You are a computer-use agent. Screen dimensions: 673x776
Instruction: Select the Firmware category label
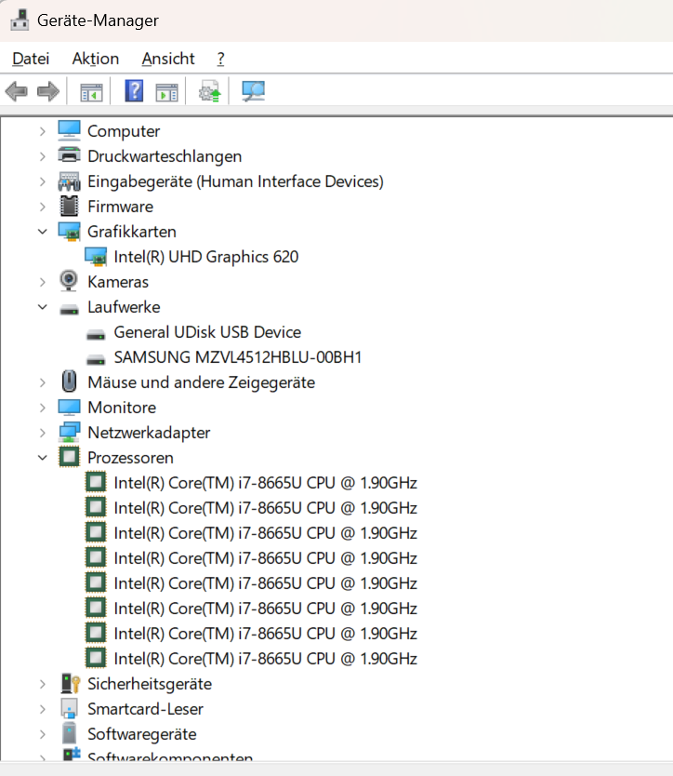tap(121, 207)
